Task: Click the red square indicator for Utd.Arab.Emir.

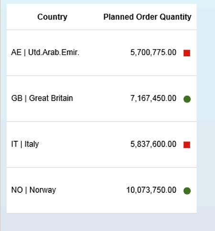Action: 187,53
